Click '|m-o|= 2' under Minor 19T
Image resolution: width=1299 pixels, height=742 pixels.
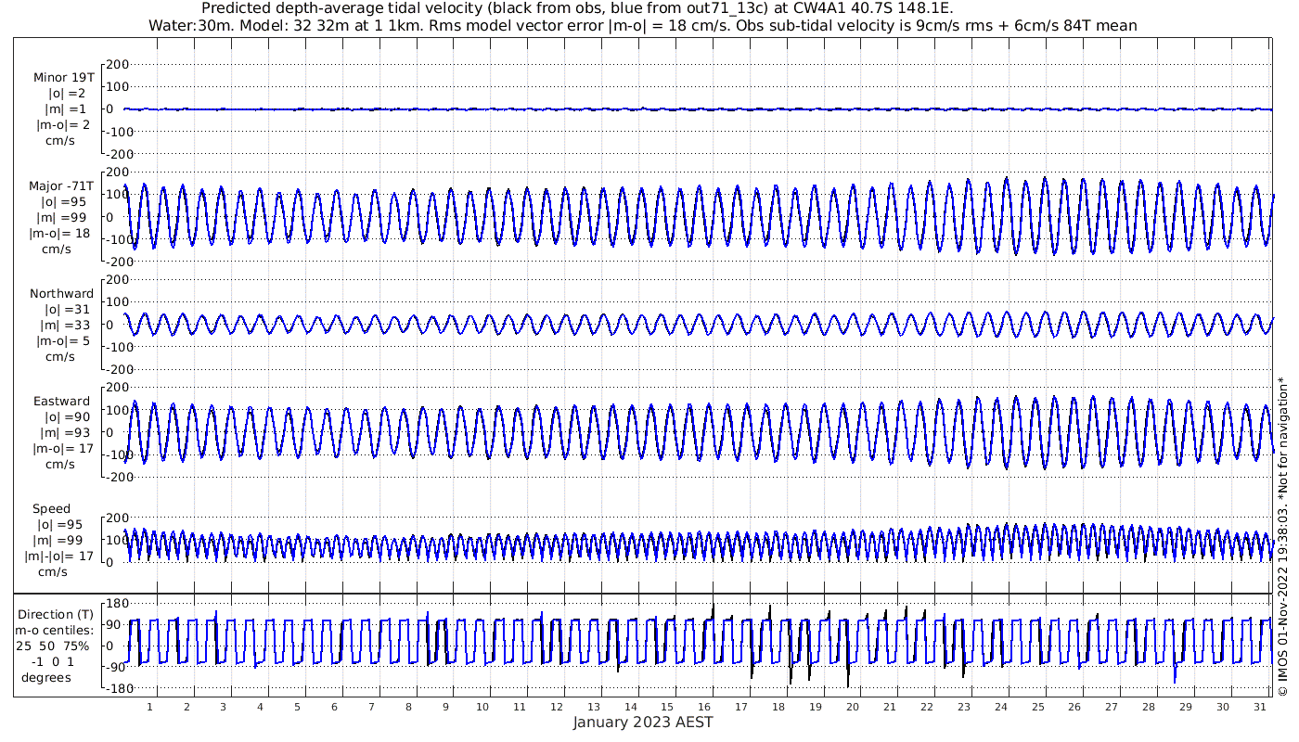63,124
